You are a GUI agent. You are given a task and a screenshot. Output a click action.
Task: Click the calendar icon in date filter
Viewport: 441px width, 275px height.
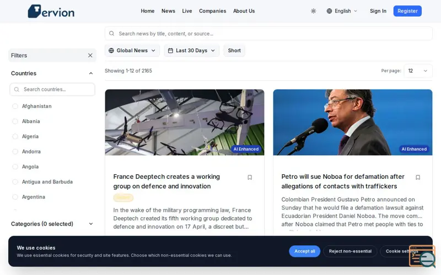(170, 51)
